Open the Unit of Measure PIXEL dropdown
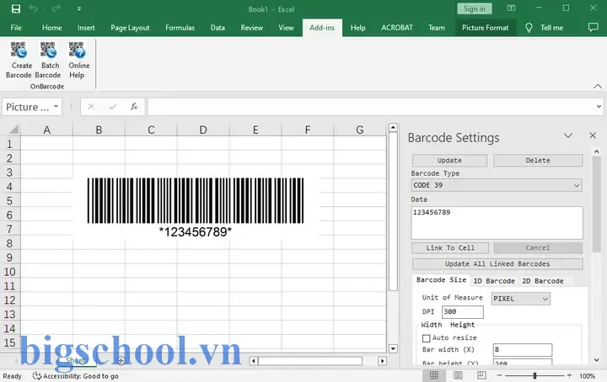 (x=521, y=299)
